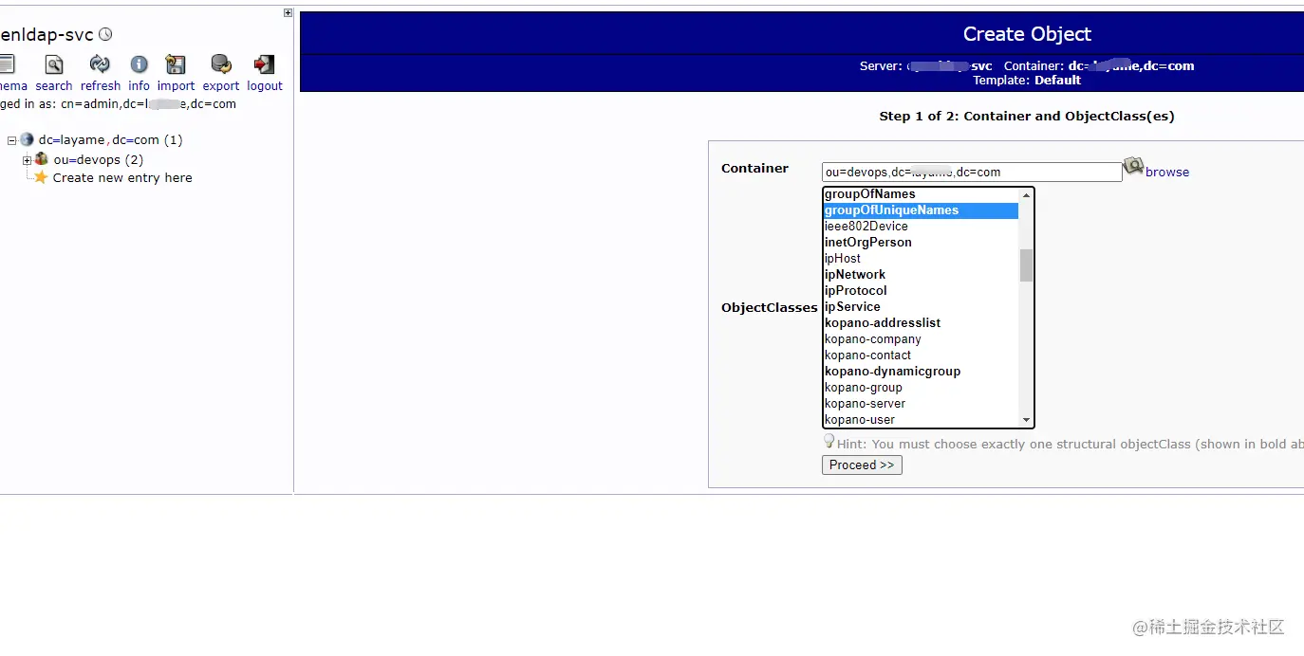
Task: Click objectClass list scroll-up arrow
Action: (1026, 194)
